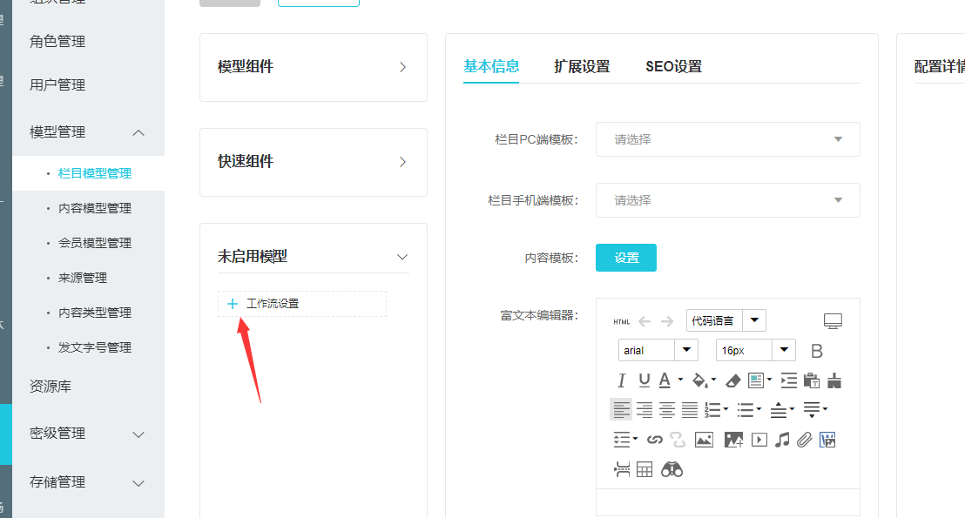Insert a single image into the editor

click(x=704, y=440)
